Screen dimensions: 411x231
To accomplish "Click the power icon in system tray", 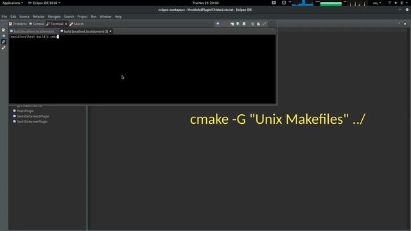I will tap(402, 3).
